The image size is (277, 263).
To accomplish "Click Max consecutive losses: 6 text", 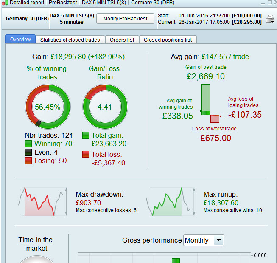I will pyautogui.click(x=106, y=210).
